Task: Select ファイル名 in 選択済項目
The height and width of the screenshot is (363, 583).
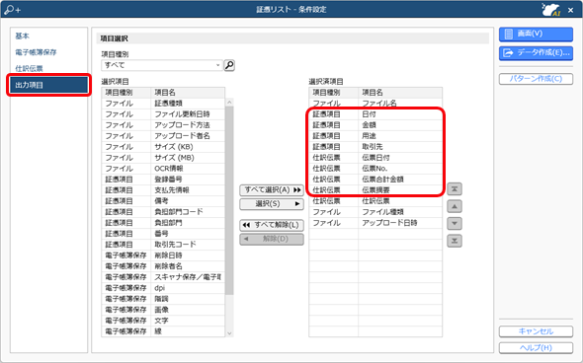Action: 375,104
